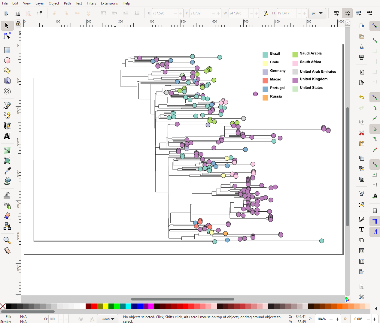The width and height of the screenshot is (380, 323).
Task: Select the Dropper tool
Action: tap(7, 171)
